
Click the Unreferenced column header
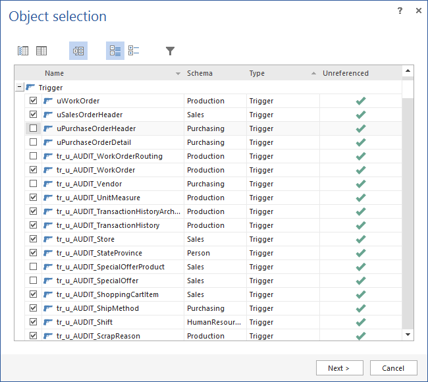[x=346, y=73]
